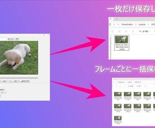The width and height of the screenshot is (155, 128).
Task: Click the Delete trash icon in upper Explorer
Action: tap(133, 31)
